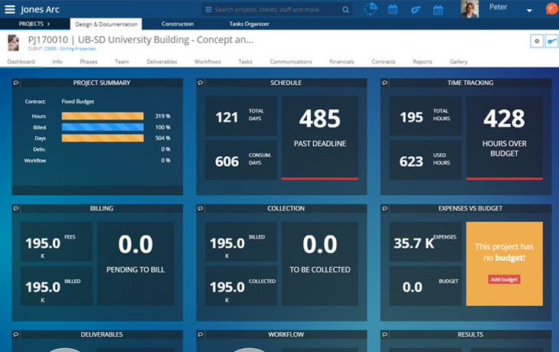Click the 195.0 K Fees tile

click(57, 242)
